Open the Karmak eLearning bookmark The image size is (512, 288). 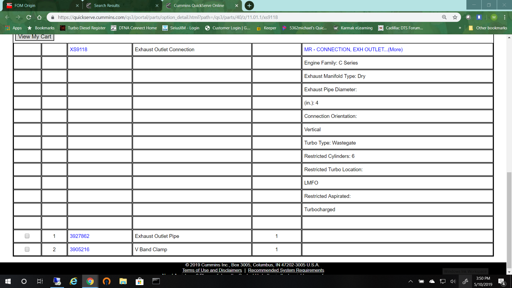[x=353, y=28]
